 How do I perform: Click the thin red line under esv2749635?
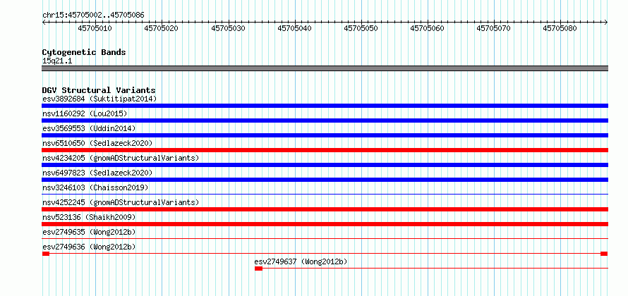click(325, 239)
